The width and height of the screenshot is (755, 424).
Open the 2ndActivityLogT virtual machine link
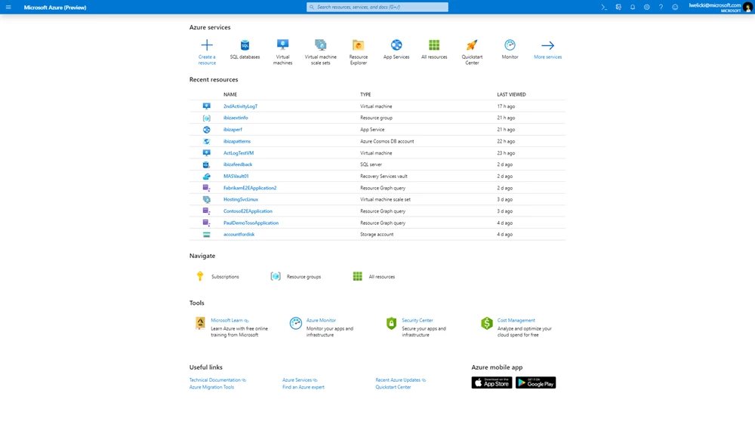coord(240,106)
